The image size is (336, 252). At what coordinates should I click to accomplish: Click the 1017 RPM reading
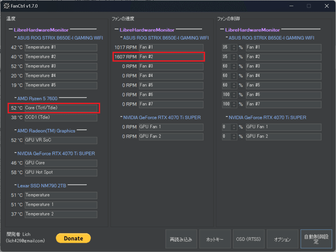126,47
